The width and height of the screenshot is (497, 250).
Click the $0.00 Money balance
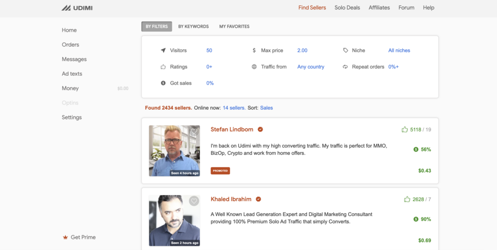click(123, 89)
